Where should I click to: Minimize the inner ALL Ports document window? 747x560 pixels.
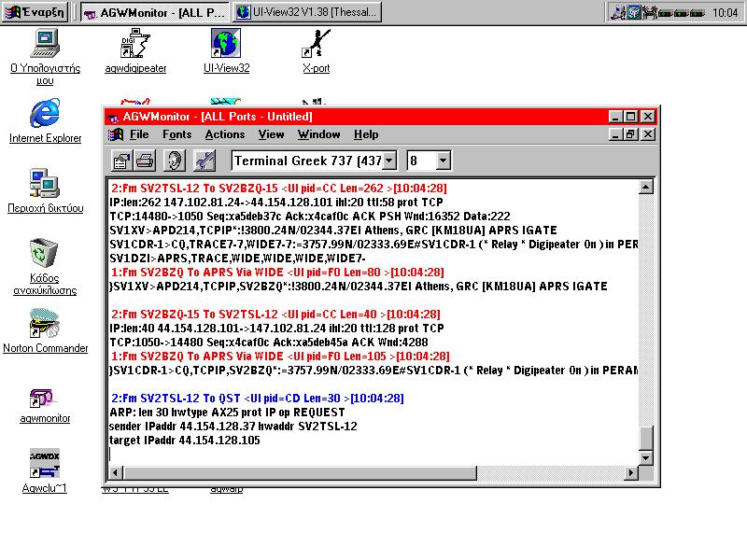[x=615, y=134]
